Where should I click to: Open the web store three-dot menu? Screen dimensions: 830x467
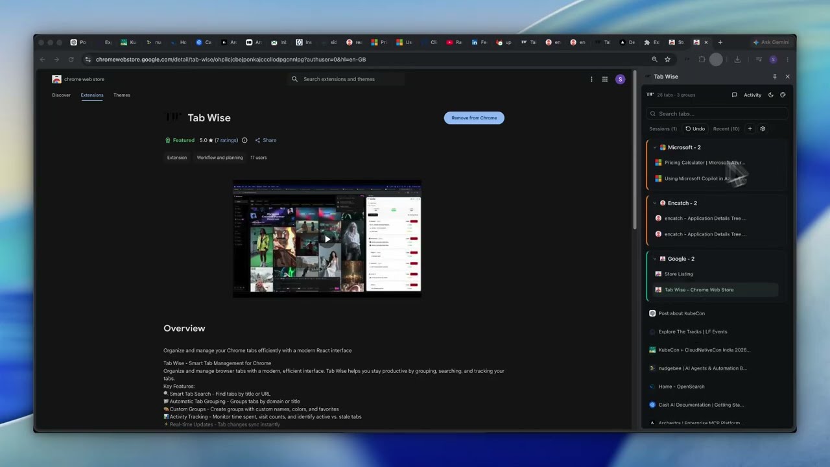point(591,79)
